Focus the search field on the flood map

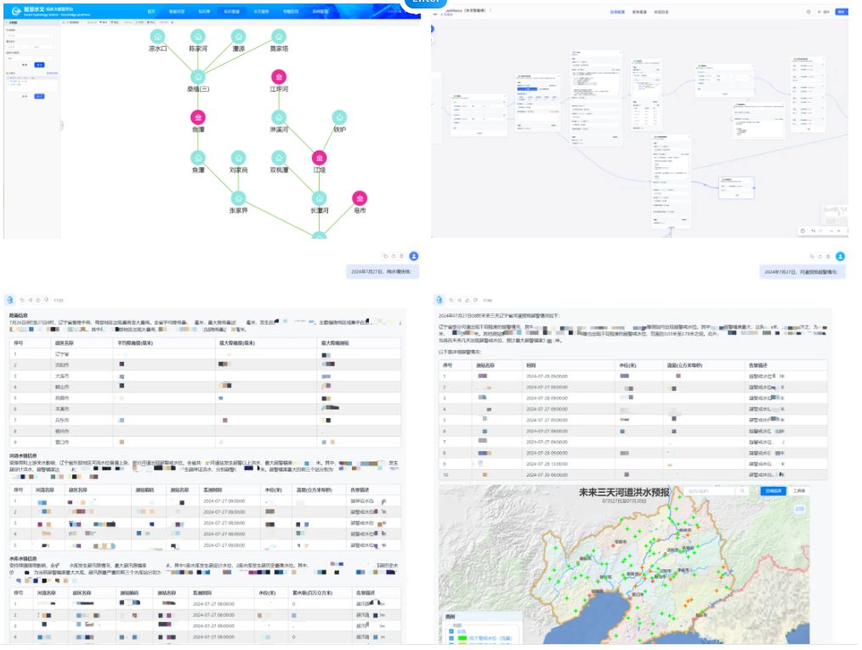coord(710,490)
